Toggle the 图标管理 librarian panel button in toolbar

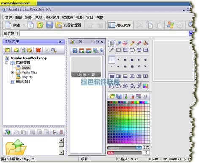[x=120, y=25]
